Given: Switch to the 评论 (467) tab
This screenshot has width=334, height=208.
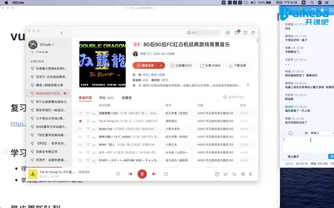Looking at the screenshot, I should coord(106,98).
